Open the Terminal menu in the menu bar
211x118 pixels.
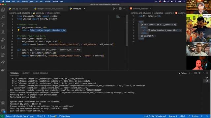click(x=47, y=1)
